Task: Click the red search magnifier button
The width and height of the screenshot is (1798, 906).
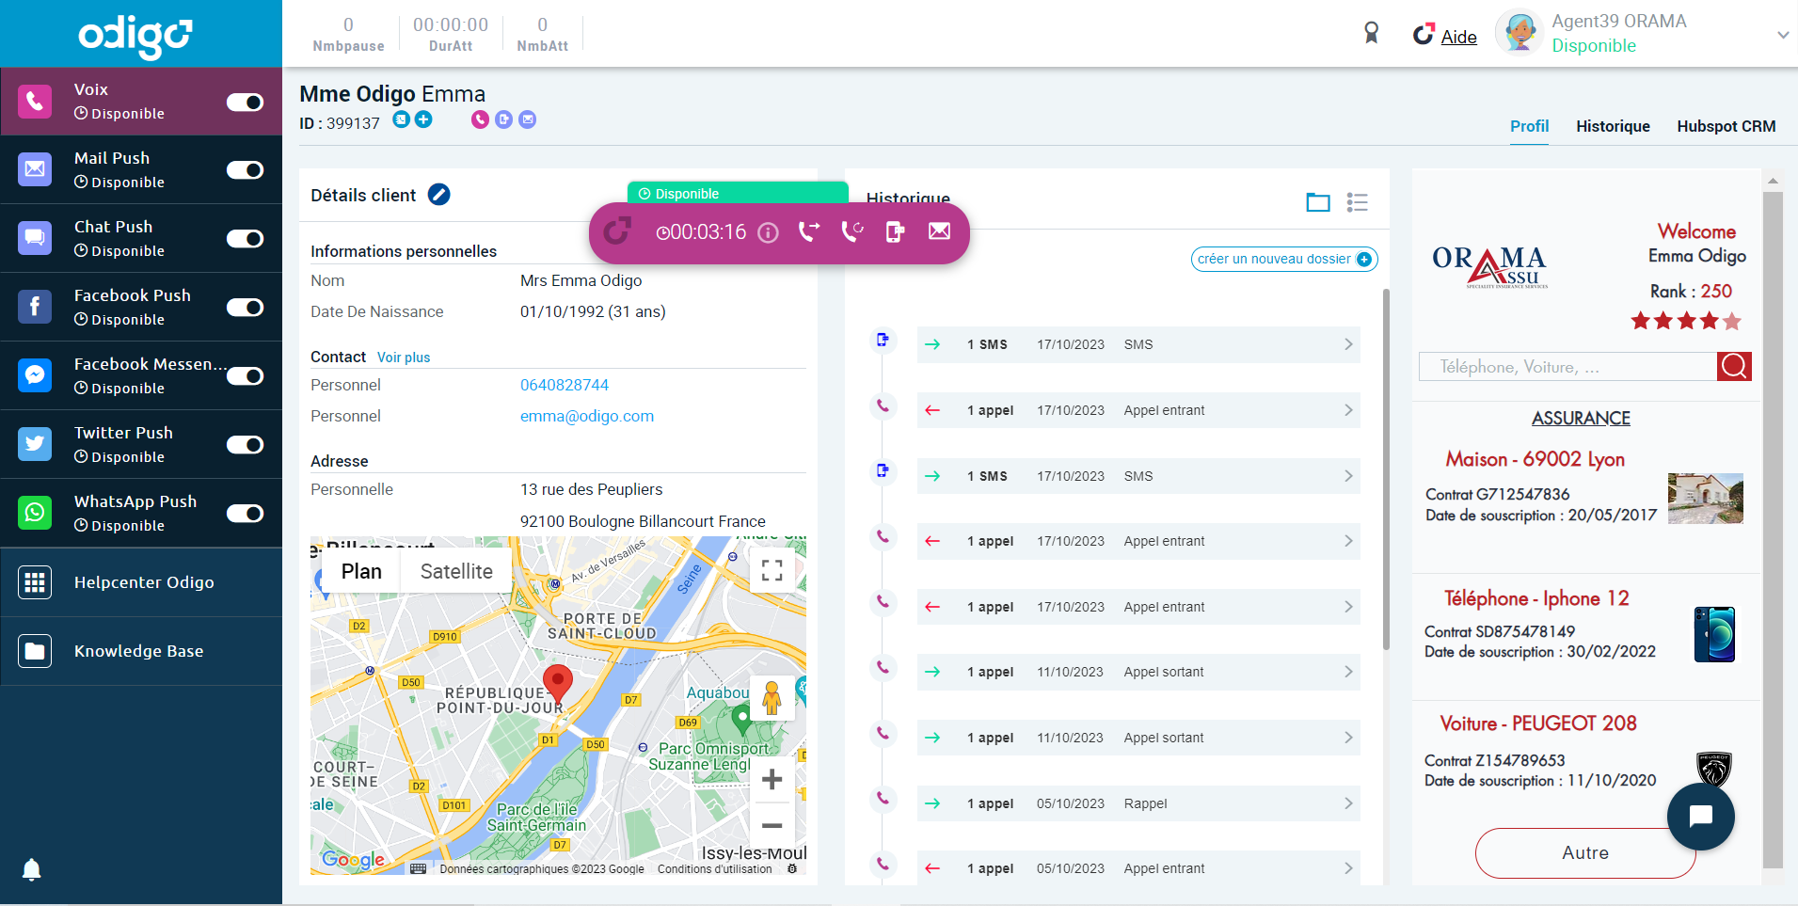Action: tap(1733, 366)
